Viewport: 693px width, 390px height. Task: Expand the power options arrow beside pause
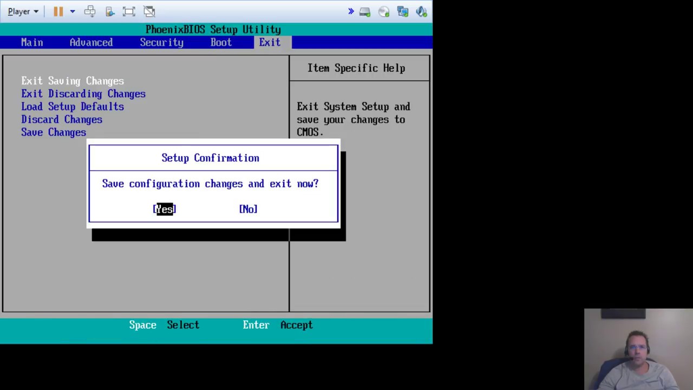click(72, 11)
